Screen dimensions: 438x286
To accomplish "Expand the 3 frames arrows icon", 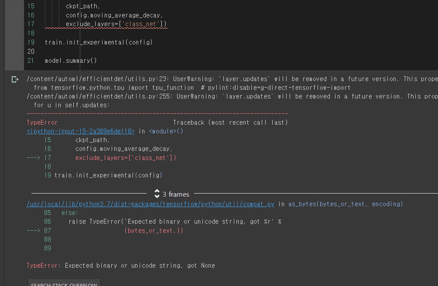I will (x=157, y=194).
